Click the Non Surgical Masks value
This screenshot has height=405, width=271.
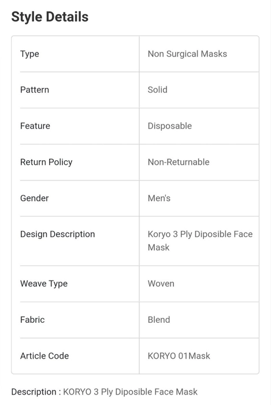(187, 54)
